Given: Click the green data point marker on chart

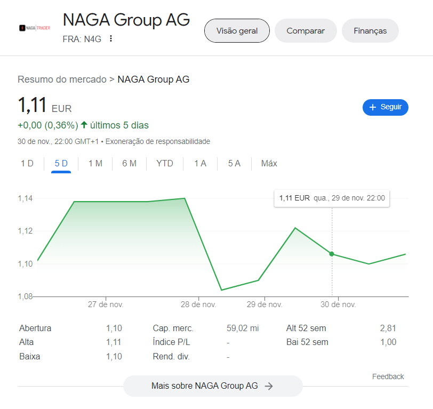Looking at the screenshot, I should coord(332,254).
